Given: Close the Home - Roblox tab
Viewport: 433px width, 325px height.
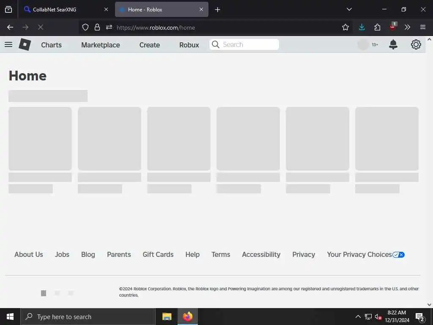Looking at the screenshot, I should 201,9.
